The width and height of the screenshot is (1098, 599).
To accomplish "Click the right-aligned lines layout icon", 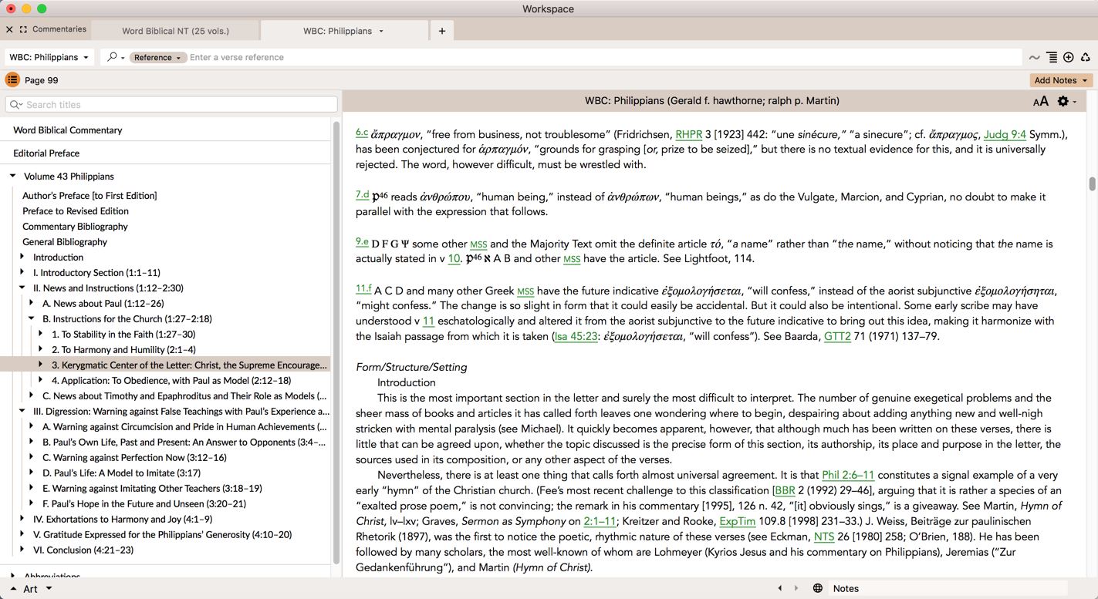I will pos(1052,57).
